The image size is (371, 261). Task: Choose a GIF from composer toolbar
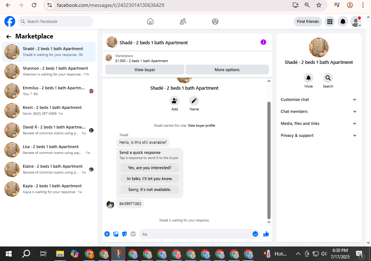click(133, 234)
